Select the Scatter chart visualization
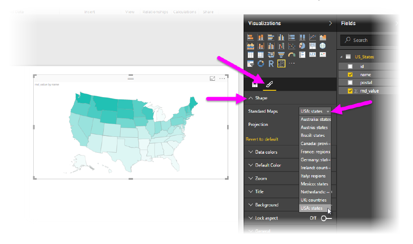 click(291, 46)
